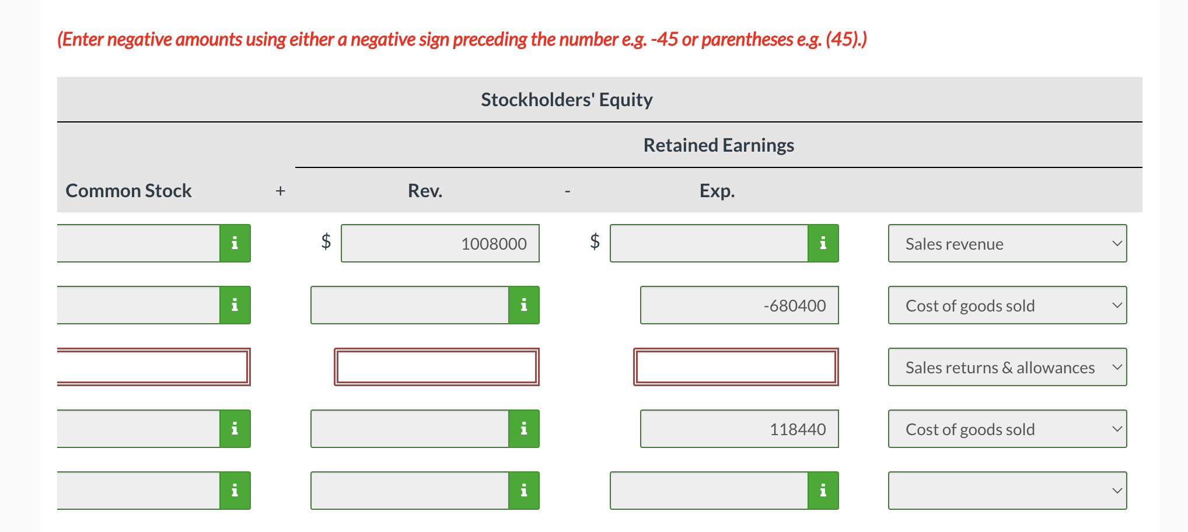The width and height of the screenshot is (1188, 532).
Task: Open the empty account dropdown in the last row
Action: (x=1007, y=491)
